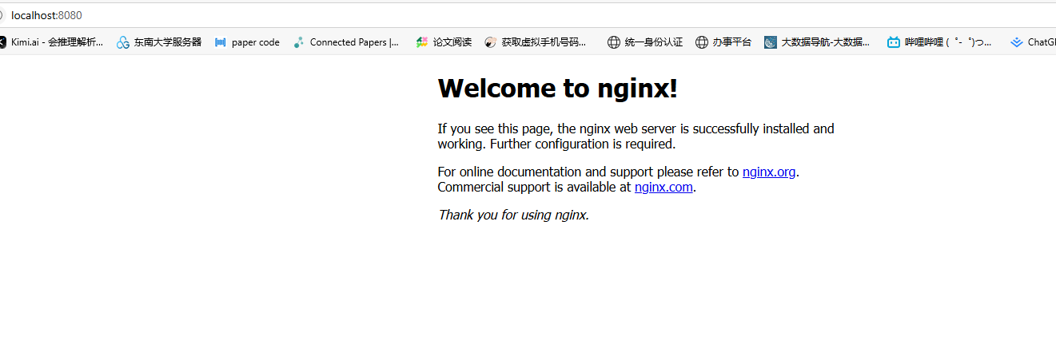This screenshot has width=1056, height=348.
Task: Open the paper code bookmark
Action: 247,42
